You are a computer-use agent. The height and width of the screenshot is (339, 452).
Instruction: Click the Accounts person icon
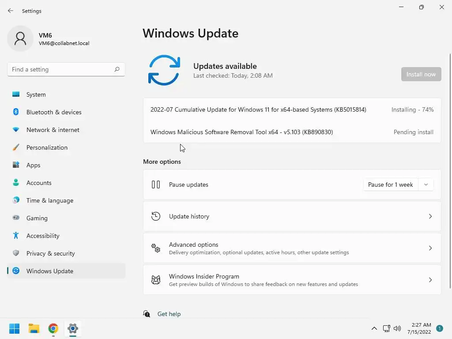tap(16, 182)
